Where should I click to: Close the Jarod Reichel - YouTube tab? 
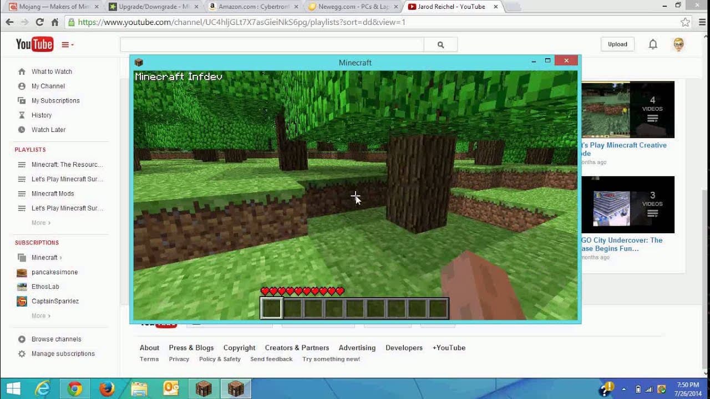pos(495,7)
